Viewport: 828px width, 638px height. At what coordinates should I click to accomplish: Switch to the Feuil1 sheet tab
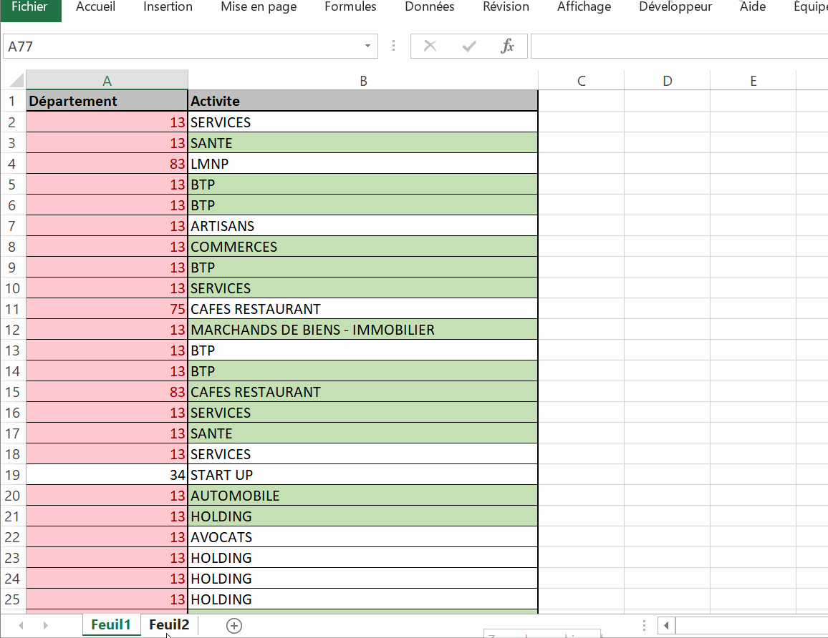[111, 625]
